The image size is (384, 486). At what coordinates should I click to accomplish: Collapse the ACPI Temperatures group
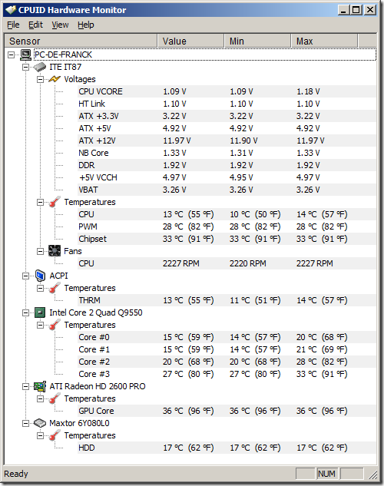point(40,288)
